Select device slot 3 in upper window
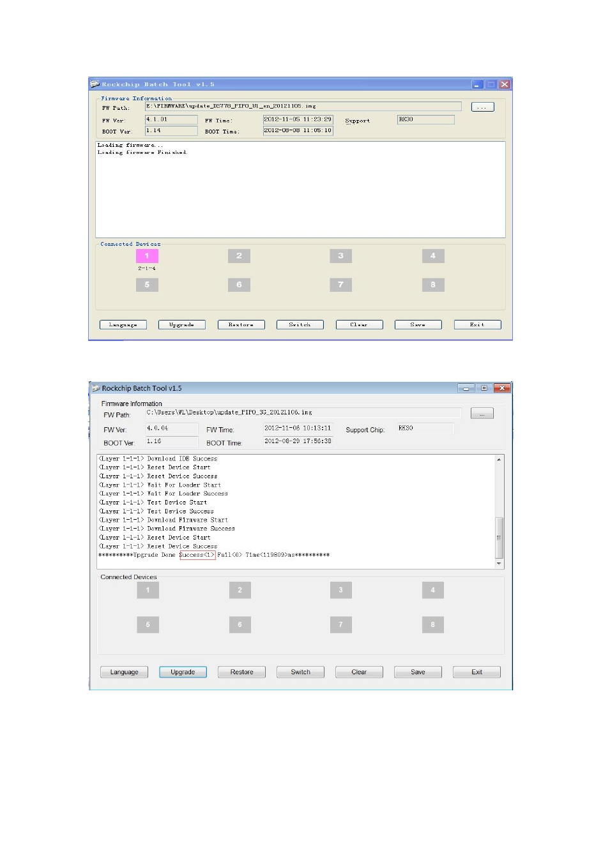The height and width of the screenshot is (862, 610). coord(340,256)
